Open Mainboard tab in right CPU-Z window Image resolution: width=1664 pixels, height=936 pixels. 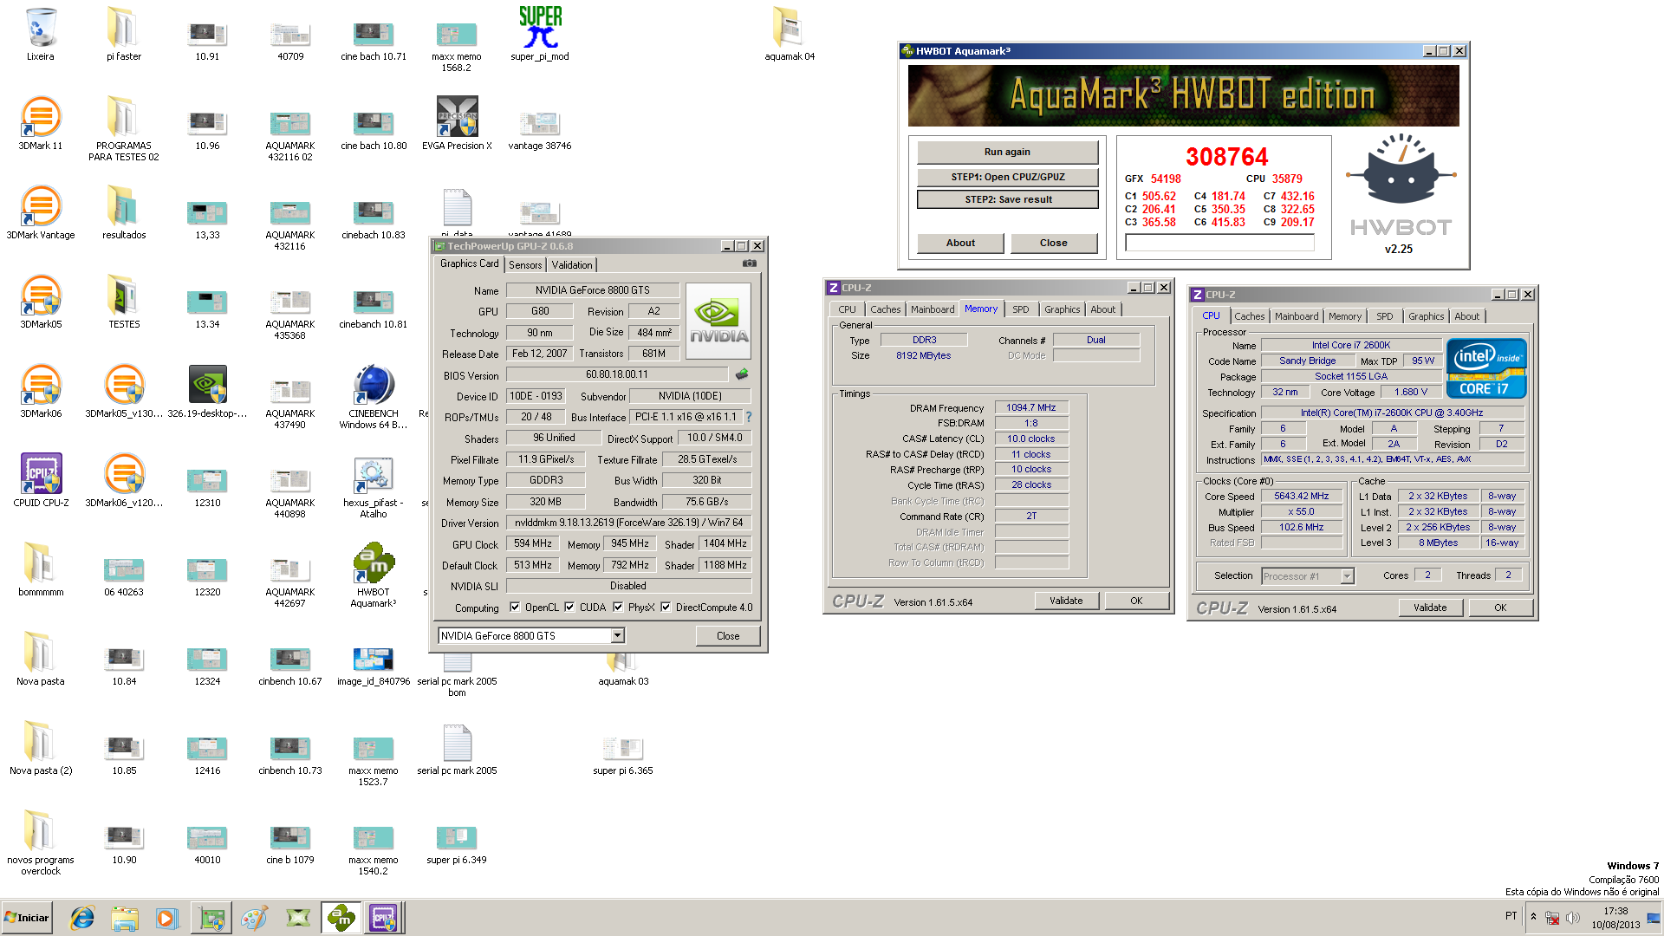pyautogui.click(x=1297, y=316)
